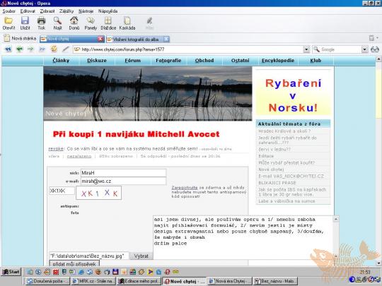
Task: Click the e-mail input field
Action: tap(124, 181)
